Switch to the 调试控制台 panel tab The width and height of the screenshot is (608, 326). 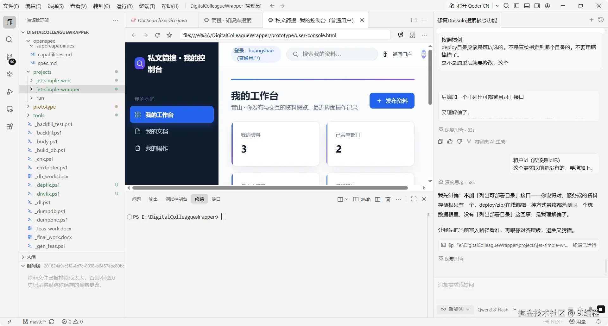[176, 199]
